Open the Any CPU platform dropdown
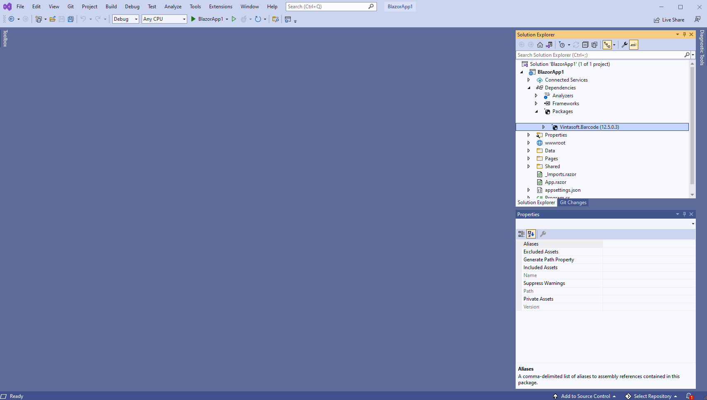Image resolution: width=707 pixels, height=400 pixels. 164,19
